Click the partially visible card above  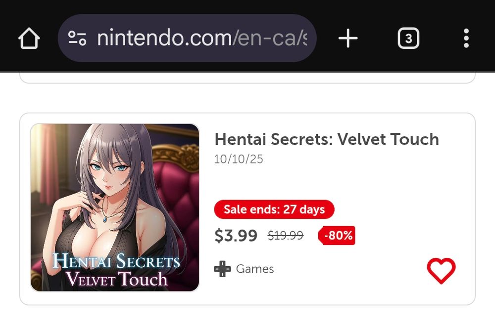click(247, 78)
